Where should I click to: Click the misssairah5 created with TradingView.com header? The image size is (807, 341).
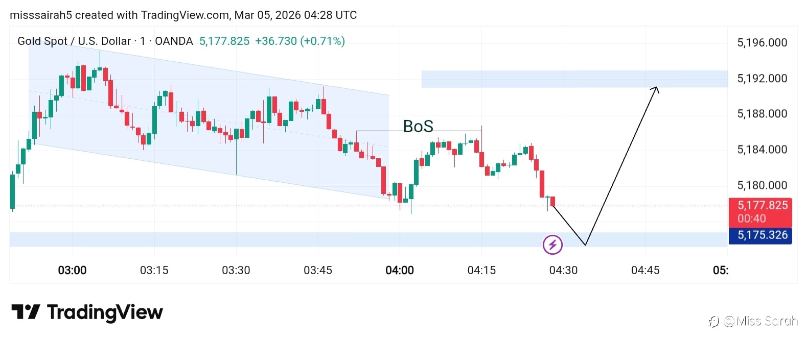point(183,15)
